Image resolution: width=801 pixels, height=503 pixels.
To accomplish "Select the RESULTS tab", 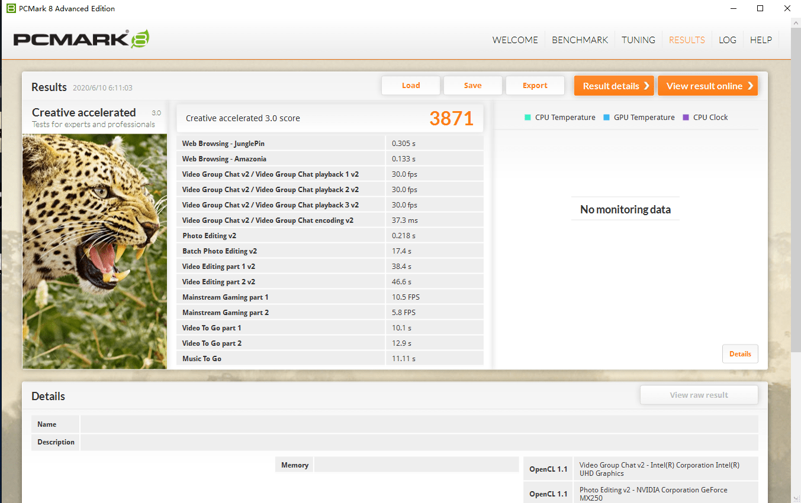I will pos(687,40).
